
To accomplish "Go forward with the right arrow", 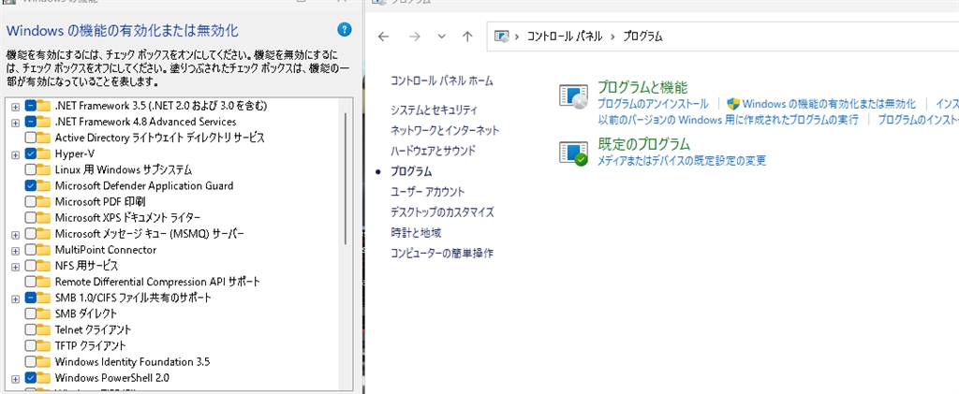I will 415,36.
